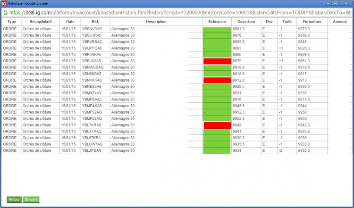
Task: Click closing price 9879.3
Action: (303, 29)
